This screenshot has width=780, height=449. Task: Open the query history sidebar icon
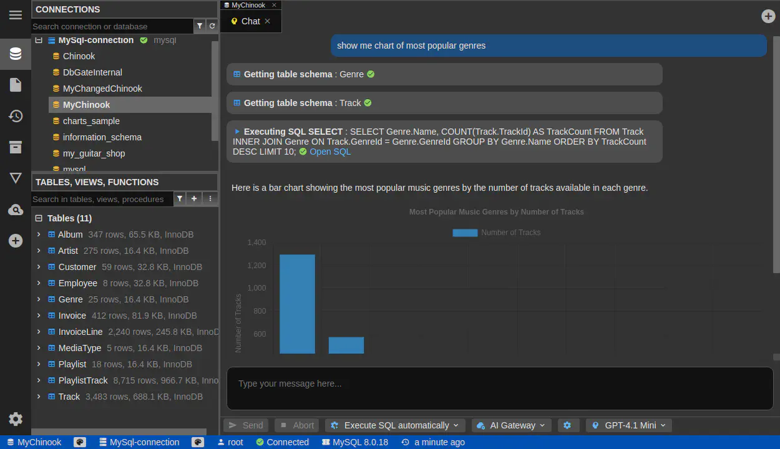pos(16,116)
